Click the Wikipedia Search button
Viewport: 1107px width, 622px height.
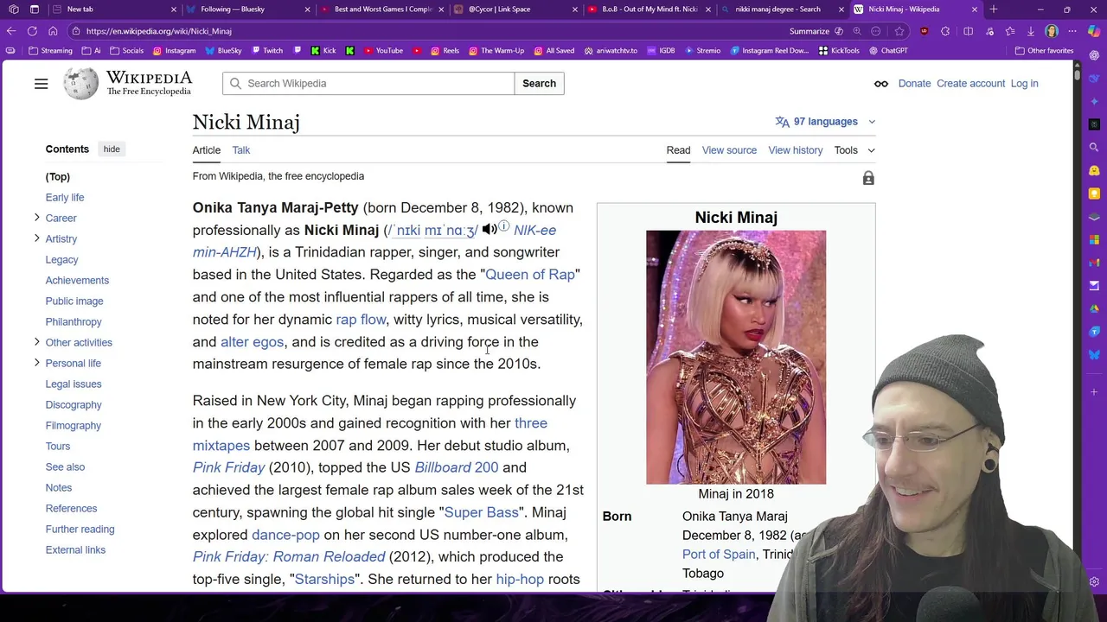click(539, 84)
